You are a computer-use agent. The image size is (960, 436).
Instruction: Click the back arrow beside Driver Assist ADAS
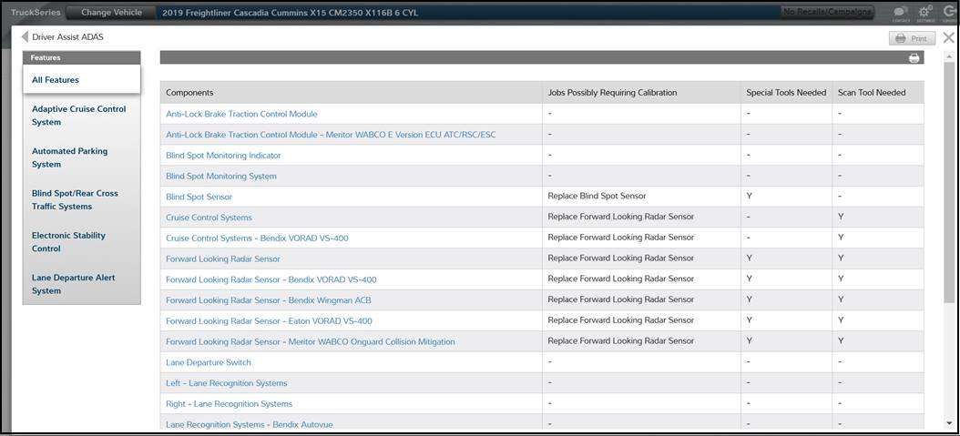[26, 37]
